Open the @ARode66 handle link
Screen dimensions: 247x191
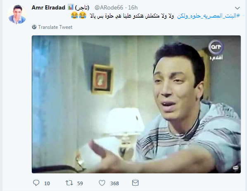coord(109,7)
